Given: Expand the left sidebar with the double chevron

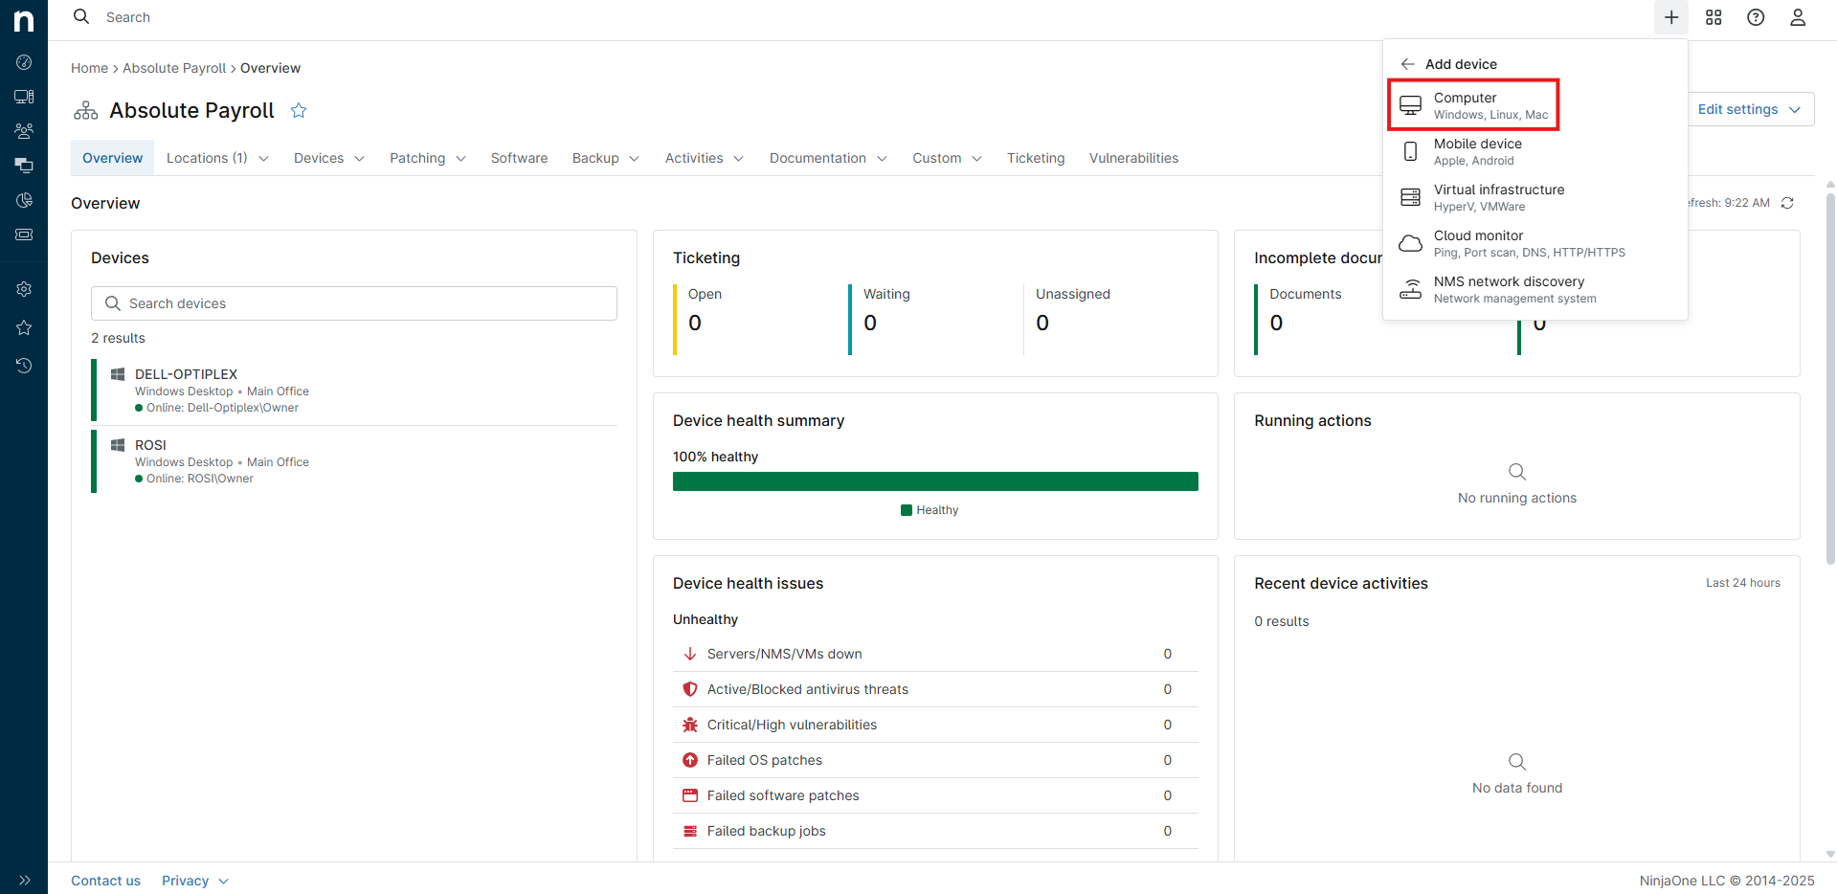Looking at the screenshot, I should click(x=24, y=880).
